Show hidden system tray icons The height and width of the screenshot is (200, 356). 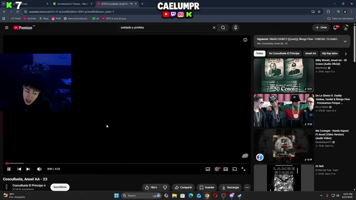click(x=321, y=196)
